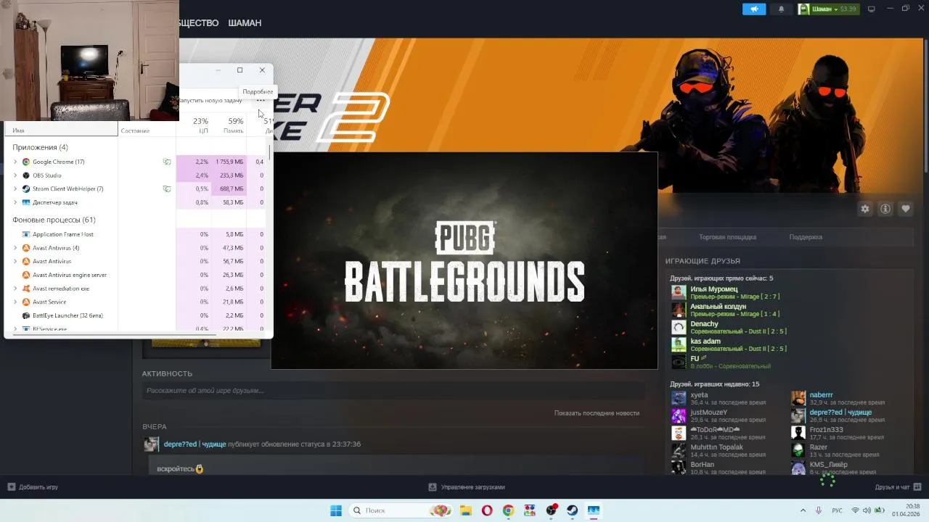Screen dimensions: 929x522
Task: Click Добавить игру plus icon
Action: 11,487
